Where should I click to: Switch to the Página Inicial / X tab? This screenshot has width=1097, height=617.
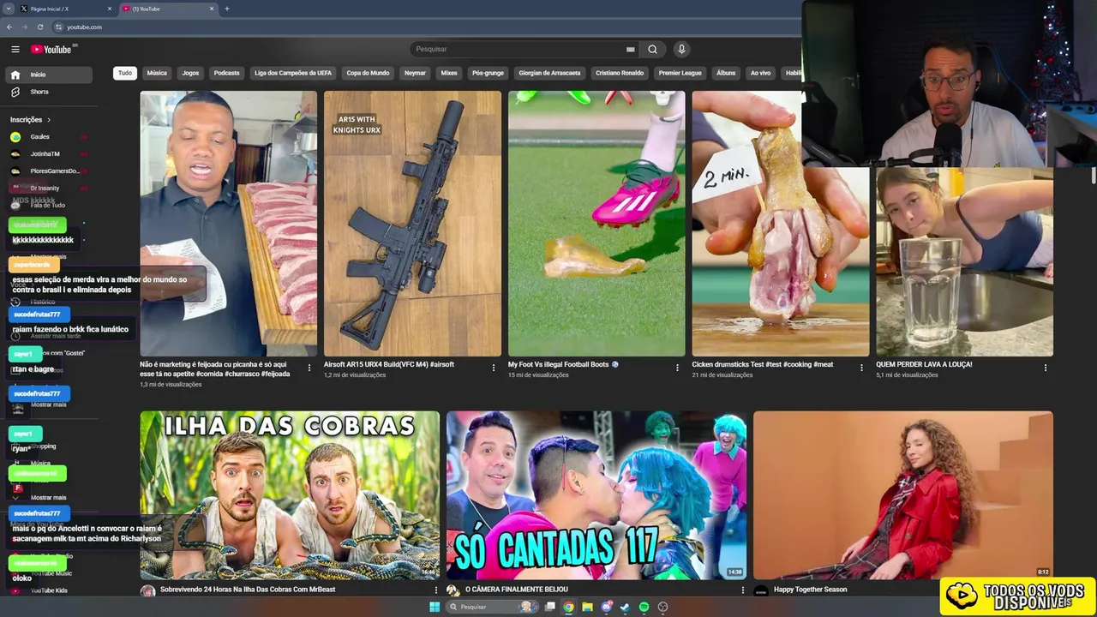pyautogui.click(x=67, y=9)
